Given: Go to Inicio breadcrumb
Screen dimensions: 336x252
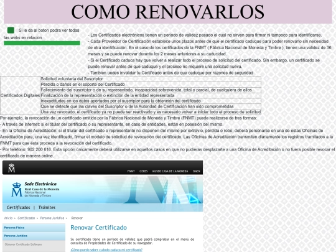Looking at the screenshot, I should tap(8, 218).
